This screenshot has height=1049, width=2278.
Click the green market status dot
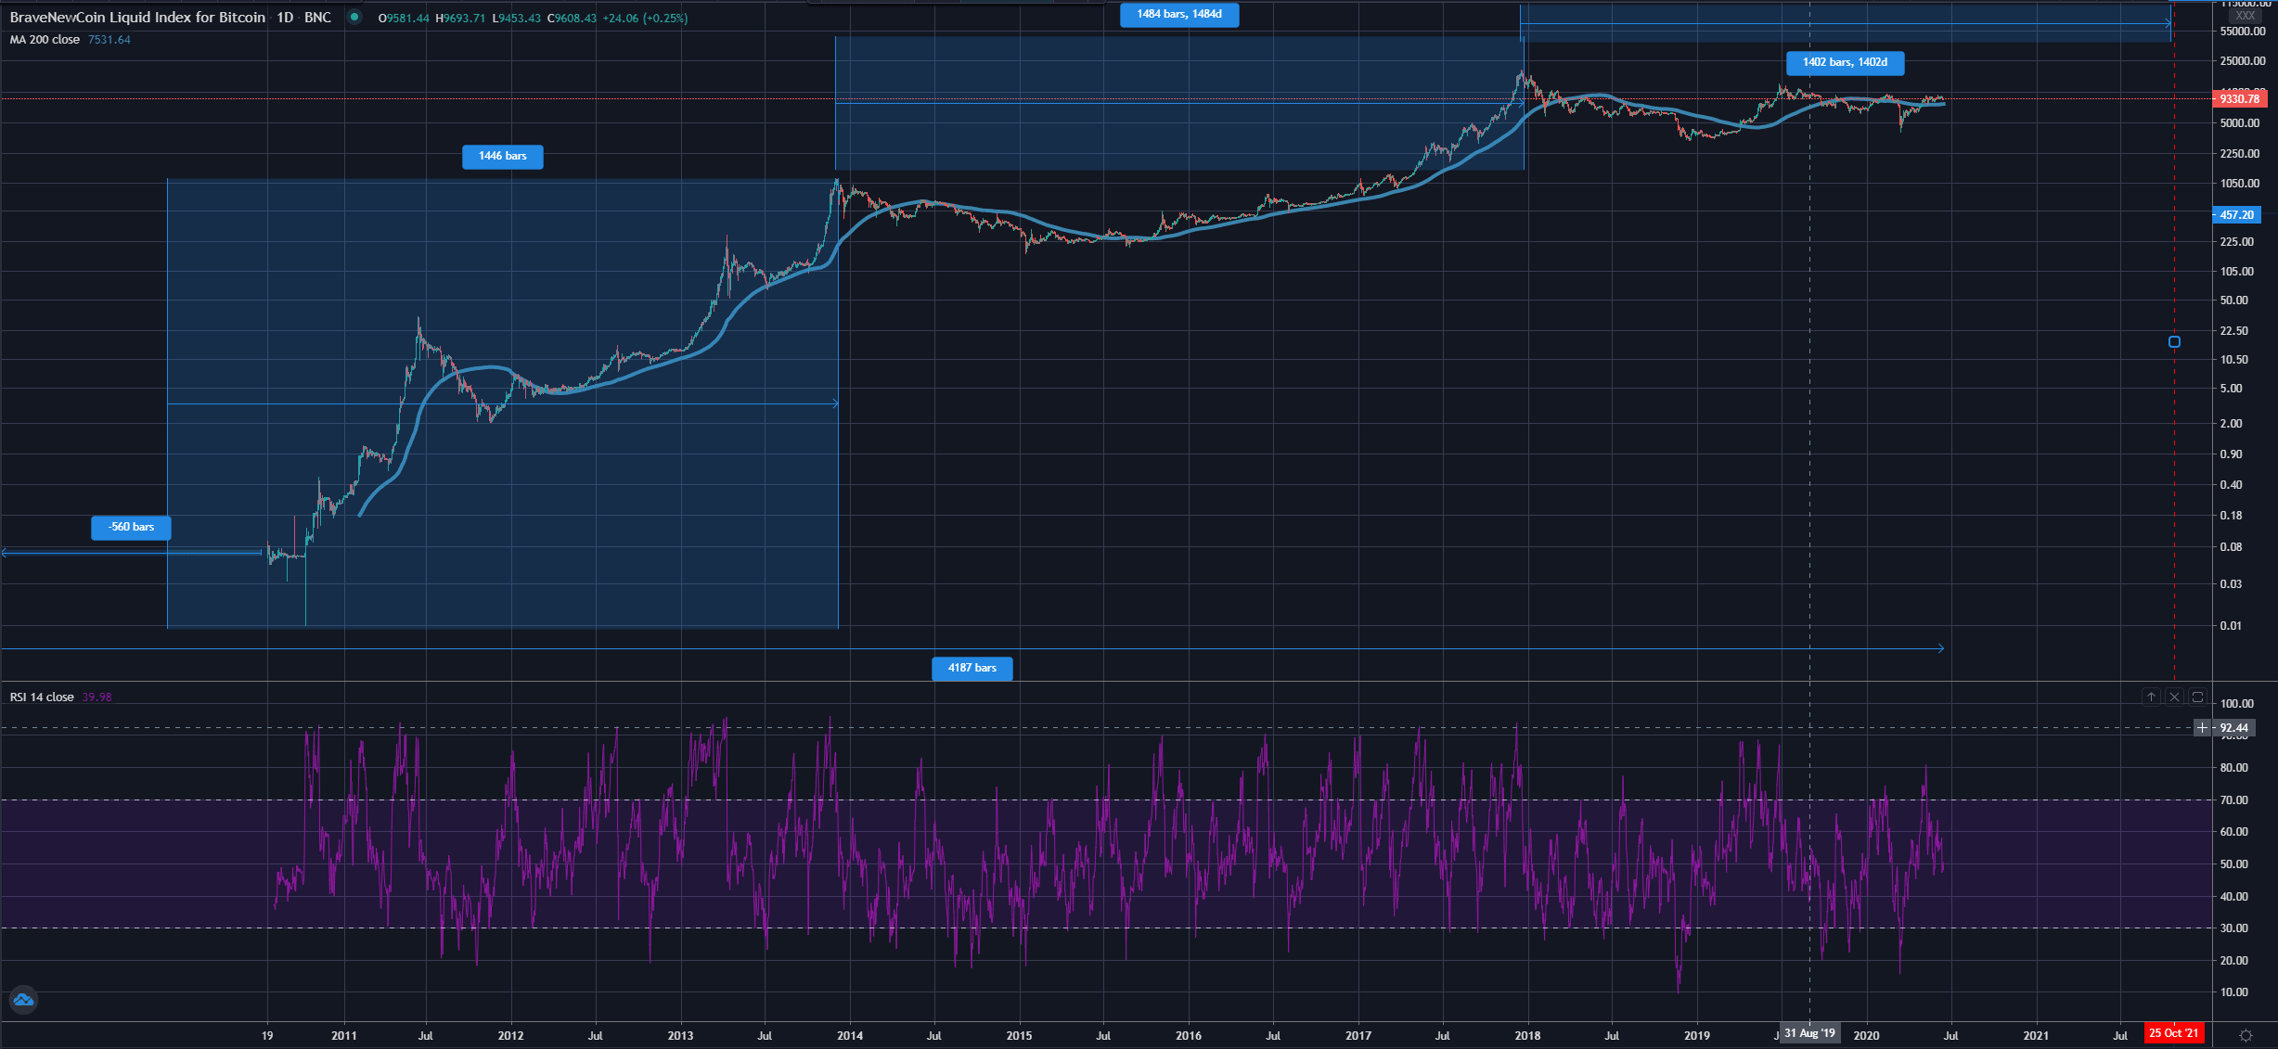[354, 17]
